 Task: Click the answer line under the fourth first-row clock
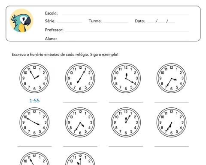click(x=172, y=102)
